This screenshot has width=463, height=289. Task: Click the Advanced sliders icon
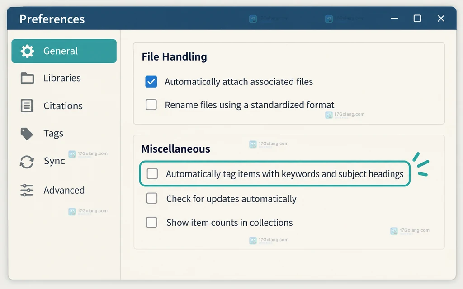click(x=27, y=190)
